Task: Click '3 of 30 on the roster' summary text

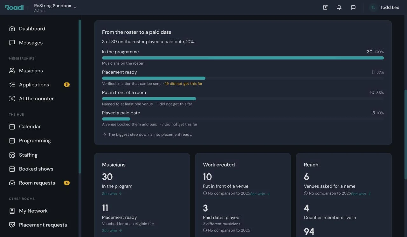Action: pyautogui.click(x=148, y=42)
